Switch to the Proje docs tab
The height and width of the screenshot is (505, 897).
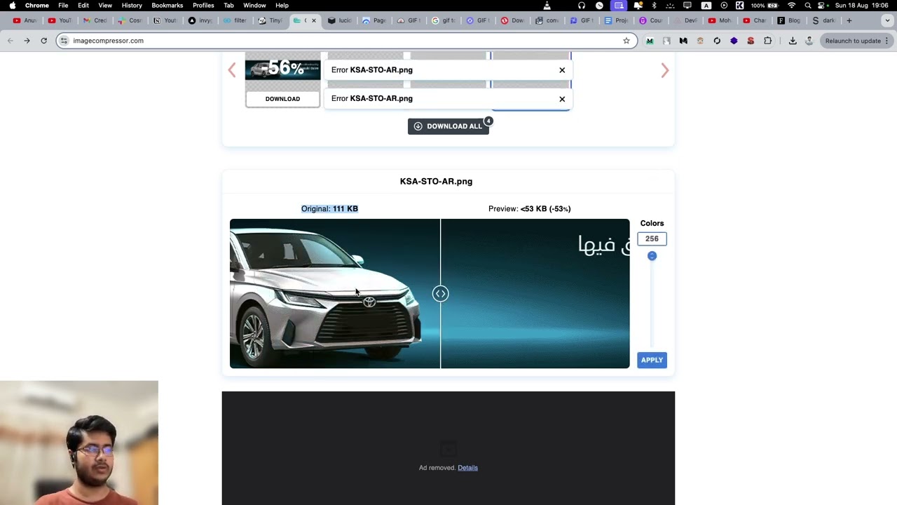click(x=617, y=20)
